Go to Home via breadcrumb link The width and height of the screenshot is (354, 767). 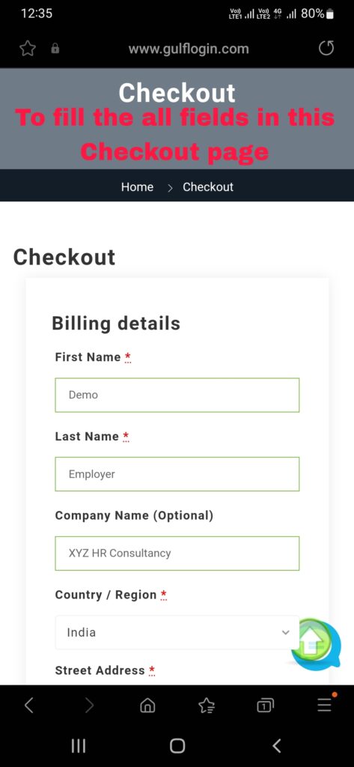click(137, 187)
